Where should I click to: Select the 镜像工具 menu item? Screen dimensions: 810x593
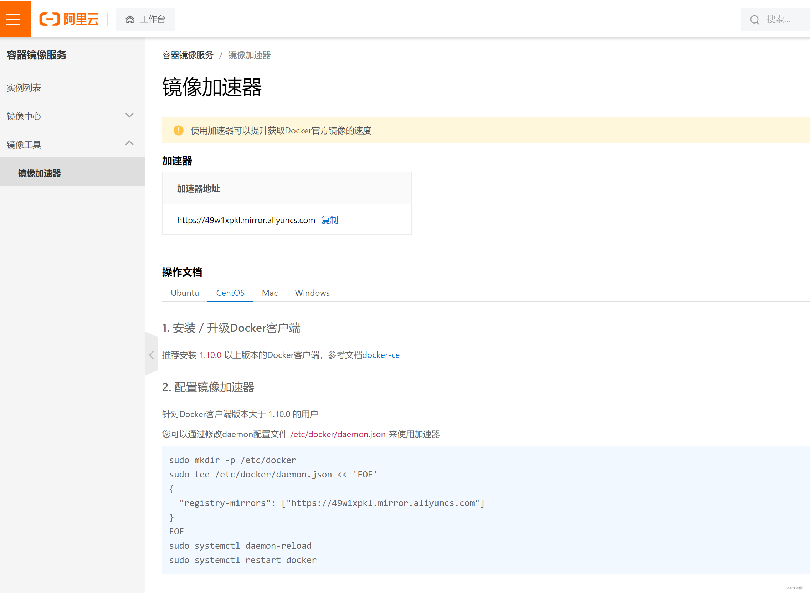(72, 144)
